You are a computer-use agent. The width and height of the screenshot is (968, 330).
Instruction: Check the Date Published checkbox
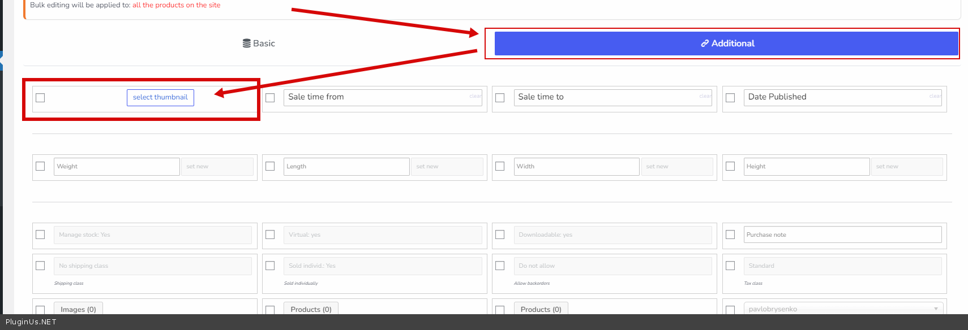click(730, 98)
